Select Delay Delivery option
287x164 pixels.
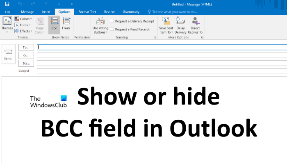click(180, 25)
